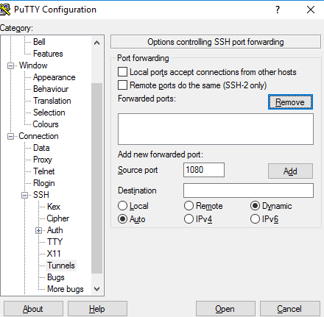Select Proxy in category tree
This screenshot has width=324, height=317.
(x=43, y=160)
